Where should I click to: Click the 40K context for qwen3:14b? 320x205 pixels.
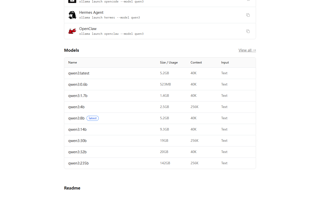click(193, 129)
